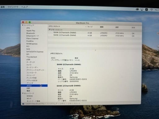Select Bluetooth in the sidebar
Image resolution: width=159 pixels, height=119 pixels.
click(x=31, y=33)
